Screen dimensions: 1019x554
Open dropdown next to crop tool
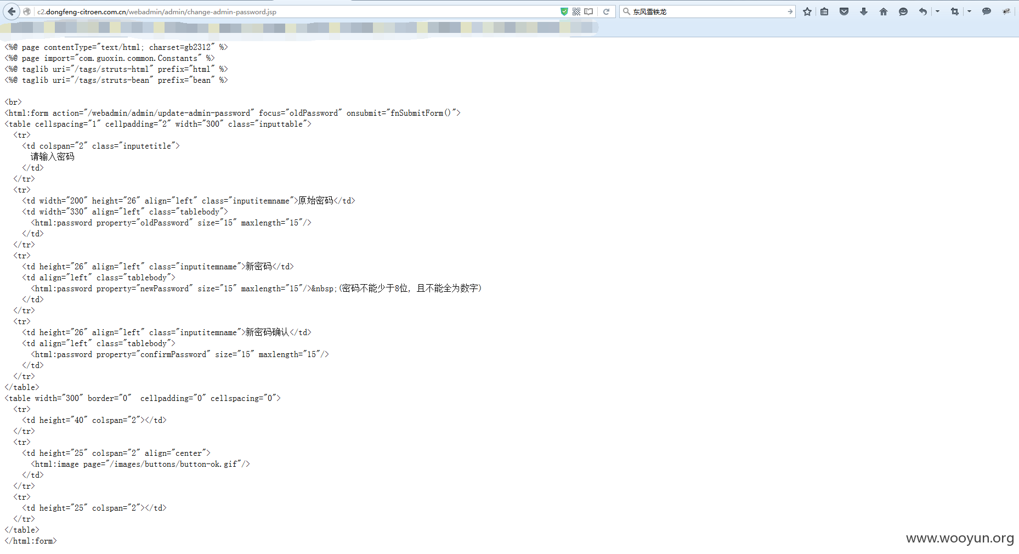(x=969, y=12)
